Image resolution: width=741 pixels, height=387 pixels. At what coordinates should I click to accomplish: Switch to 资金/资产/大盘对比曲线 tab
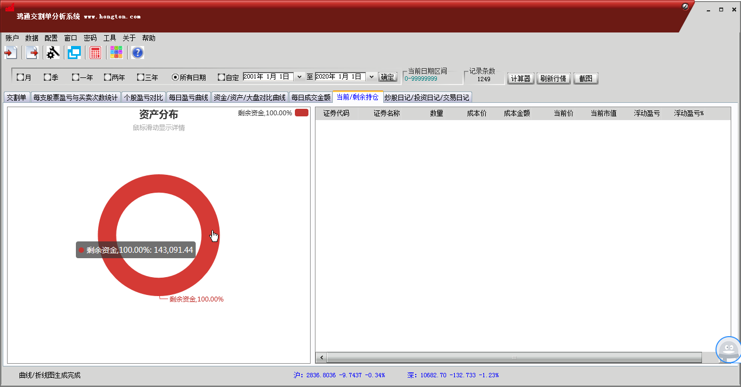point(249,97)
